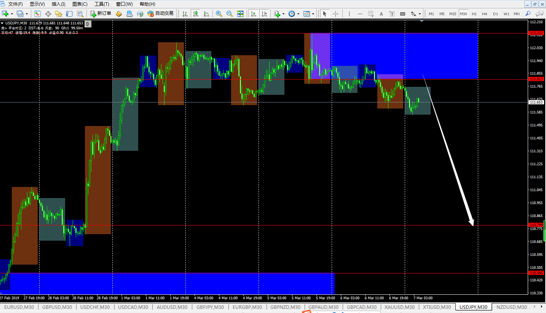The height and width of the screenshot is (313, 546).
Task: Open the Data Window crosshair icon
Action: 48,14
